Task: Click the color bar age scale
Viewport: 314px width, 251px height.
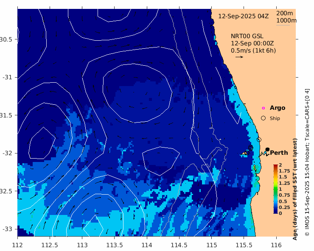Action: click(x=275, y=189)
